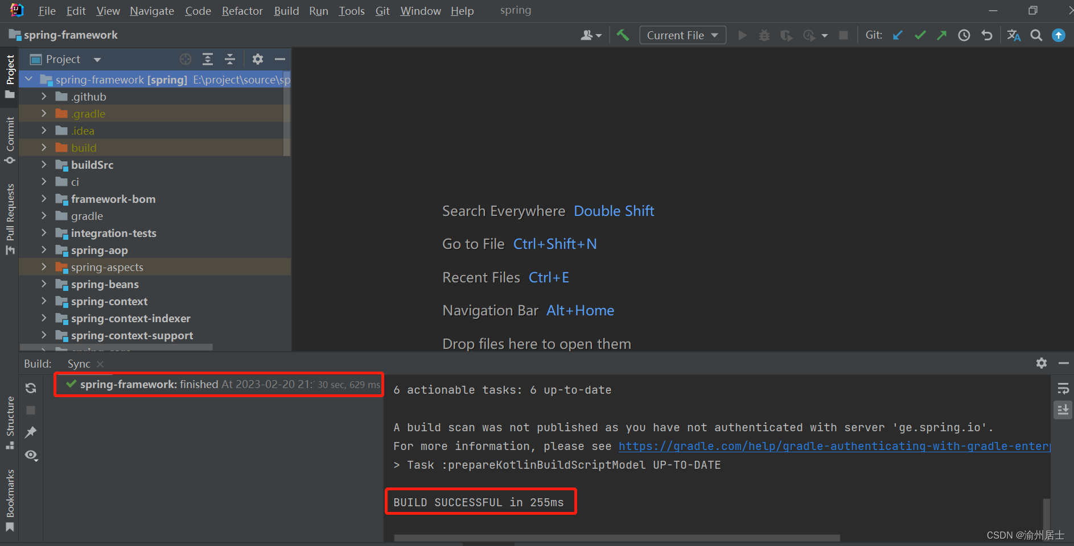Pin the Build tab
This screenshot has width=1074, height=546.
tap(31, 432)
